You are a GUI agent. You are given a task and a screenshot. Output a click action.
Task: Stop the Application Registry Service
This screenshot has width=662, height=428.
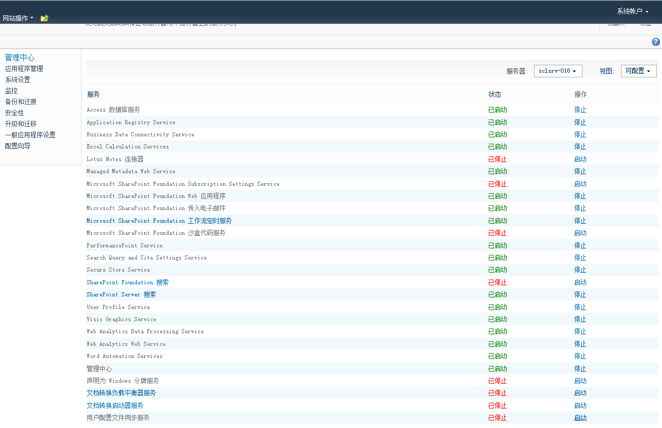[x=580, y=122]
